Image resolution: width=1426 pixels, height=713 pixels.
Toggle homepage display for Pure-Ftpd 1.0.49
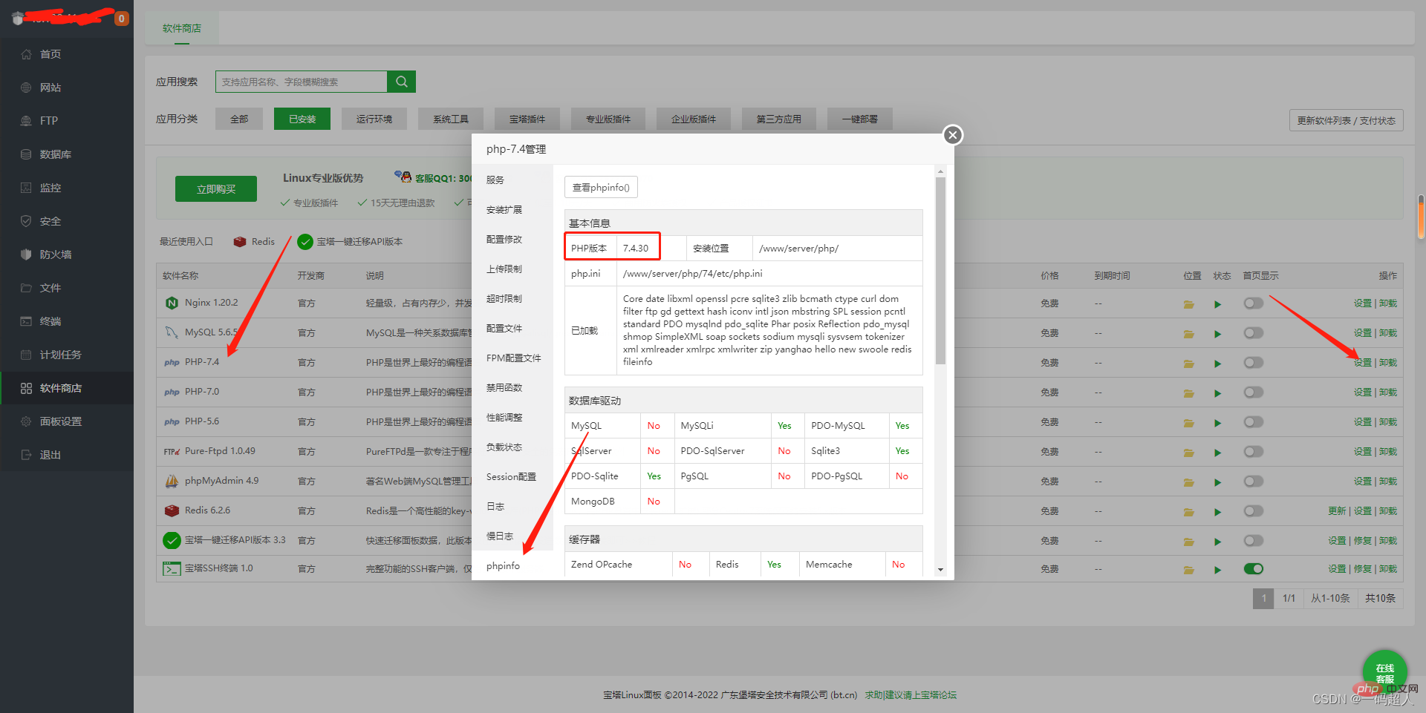(1254, 451)
